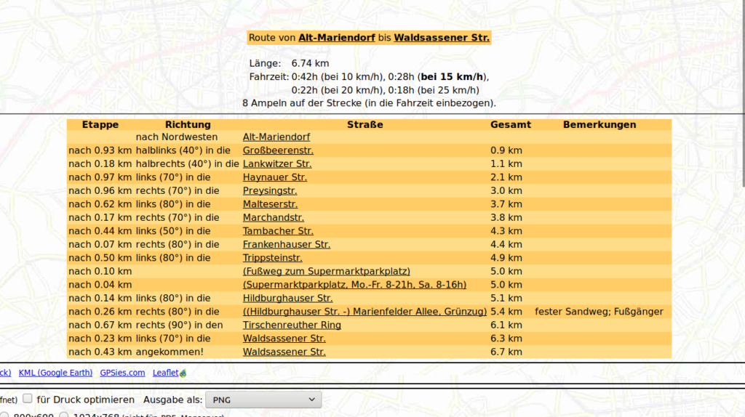The width and height of the screenshot is (745, 417).
Task: Click the route length 6.74 km value
Action: pyautogui.click(x=310, y=64)
